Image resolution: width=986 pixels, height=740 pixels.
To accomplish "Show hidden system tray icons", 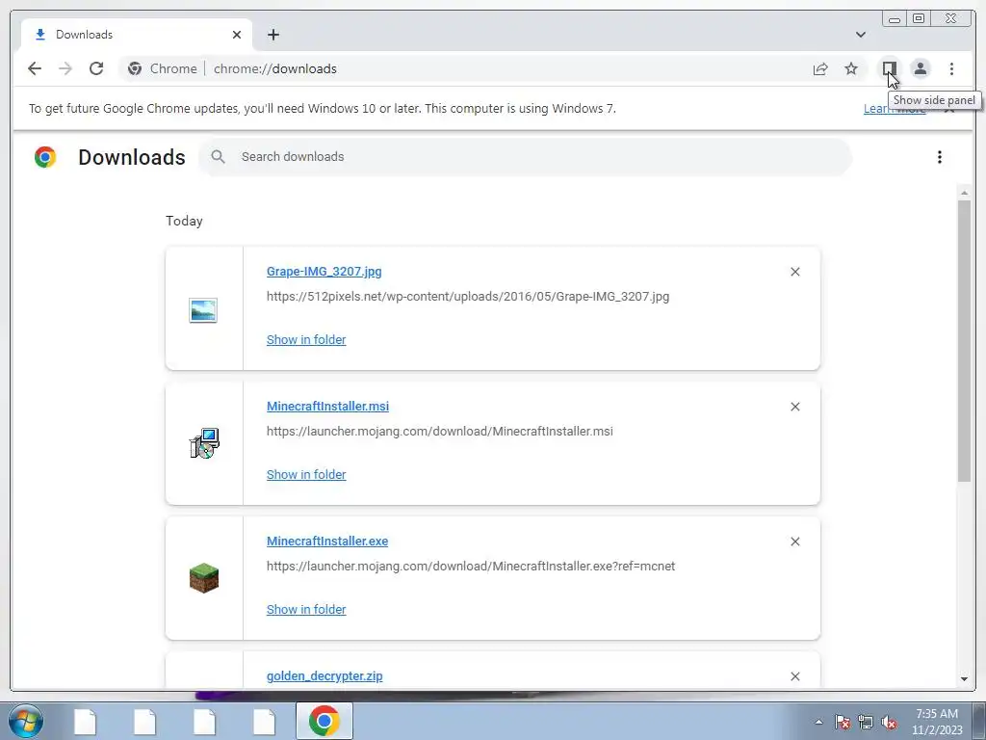I will [818, 722].
